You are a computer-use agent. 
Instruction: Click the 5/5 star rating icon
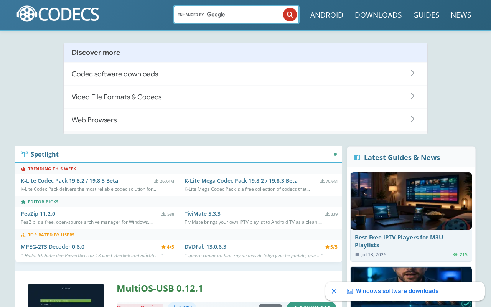coord(327,247)
